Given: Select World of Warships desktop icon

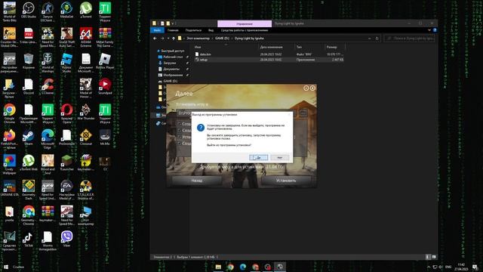Looking at the screenshot, I should click(x=48, y=63).
